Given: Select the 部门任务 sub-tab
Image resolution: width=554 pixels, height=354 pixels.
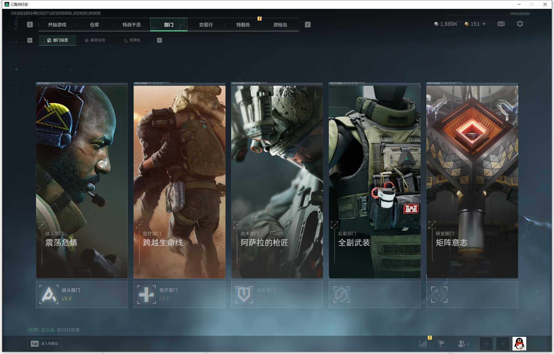Looking at the screenshot, I should click(58, 40).
